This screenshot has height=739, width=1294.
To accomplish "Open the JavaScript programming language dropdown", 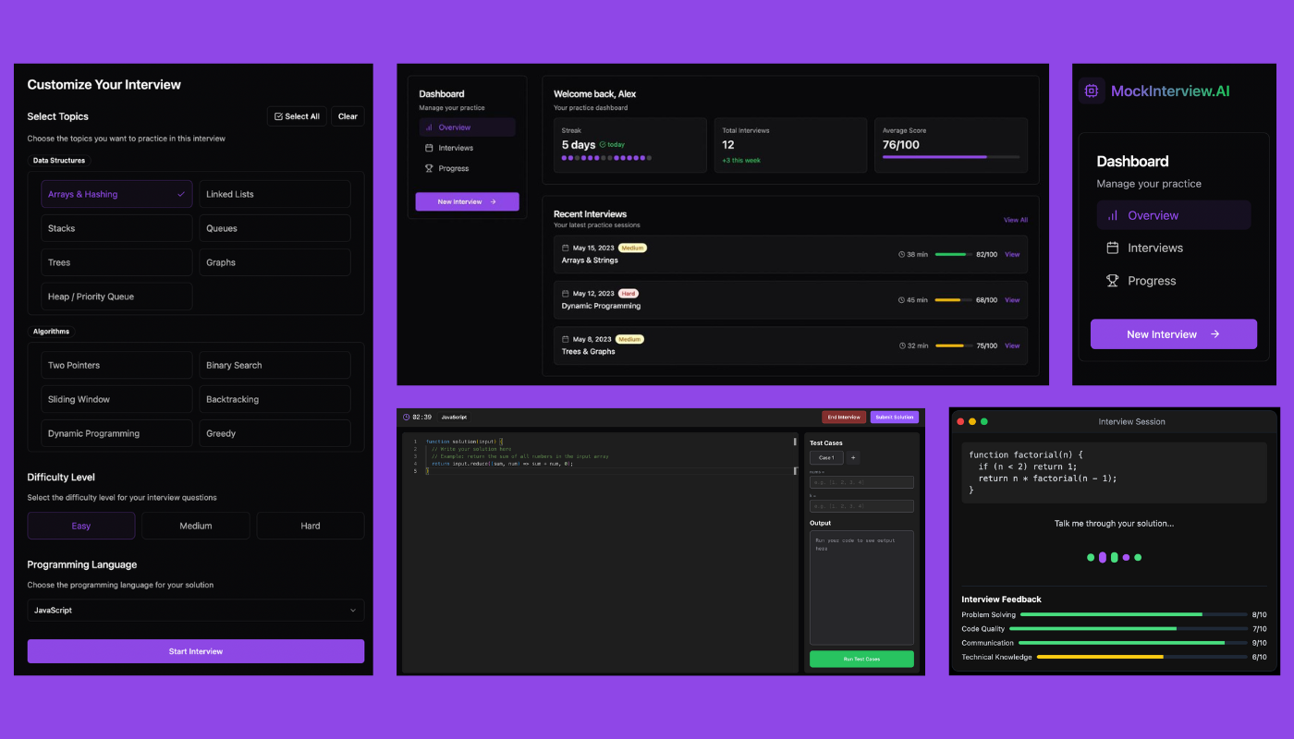I will coord(196,611).
